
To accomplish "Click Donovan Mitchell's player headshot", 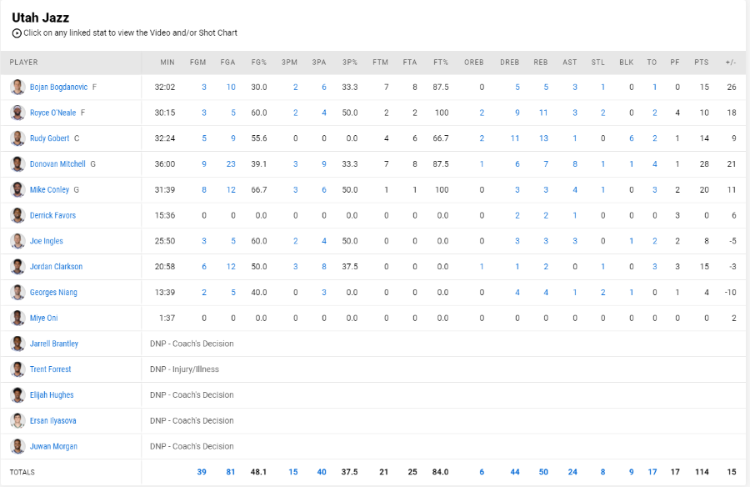I will pyautogui.click(x=17, y=163).
